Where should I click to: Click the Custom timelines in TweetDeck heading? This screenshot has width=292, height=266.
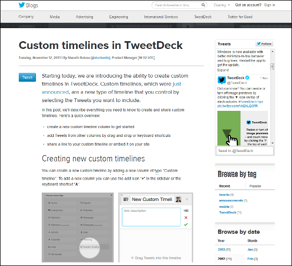[101, 45]
